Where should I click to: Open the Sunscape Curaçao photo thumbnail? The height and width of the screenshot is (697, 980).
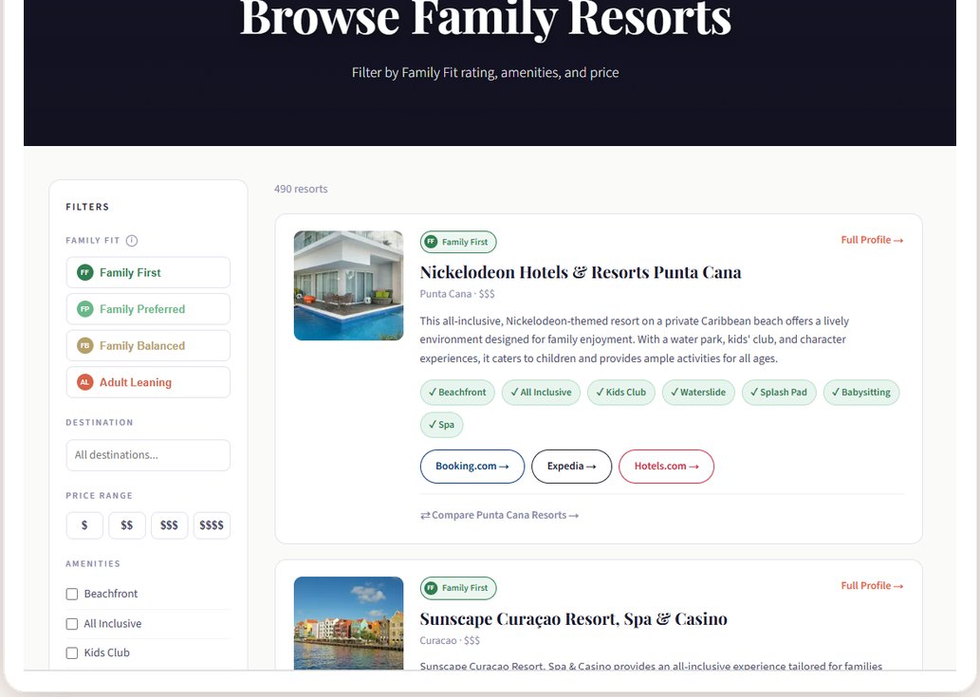tap(349, 623)
